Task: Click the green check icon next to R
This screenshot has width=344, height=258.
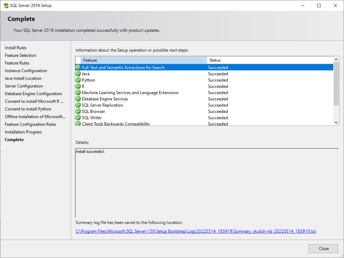Action: point(78,86)
